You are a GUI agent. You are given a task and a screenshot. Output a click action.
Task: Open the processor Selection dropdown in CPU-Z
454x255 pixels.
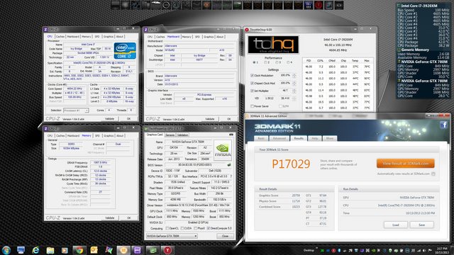tap(76, 110)
